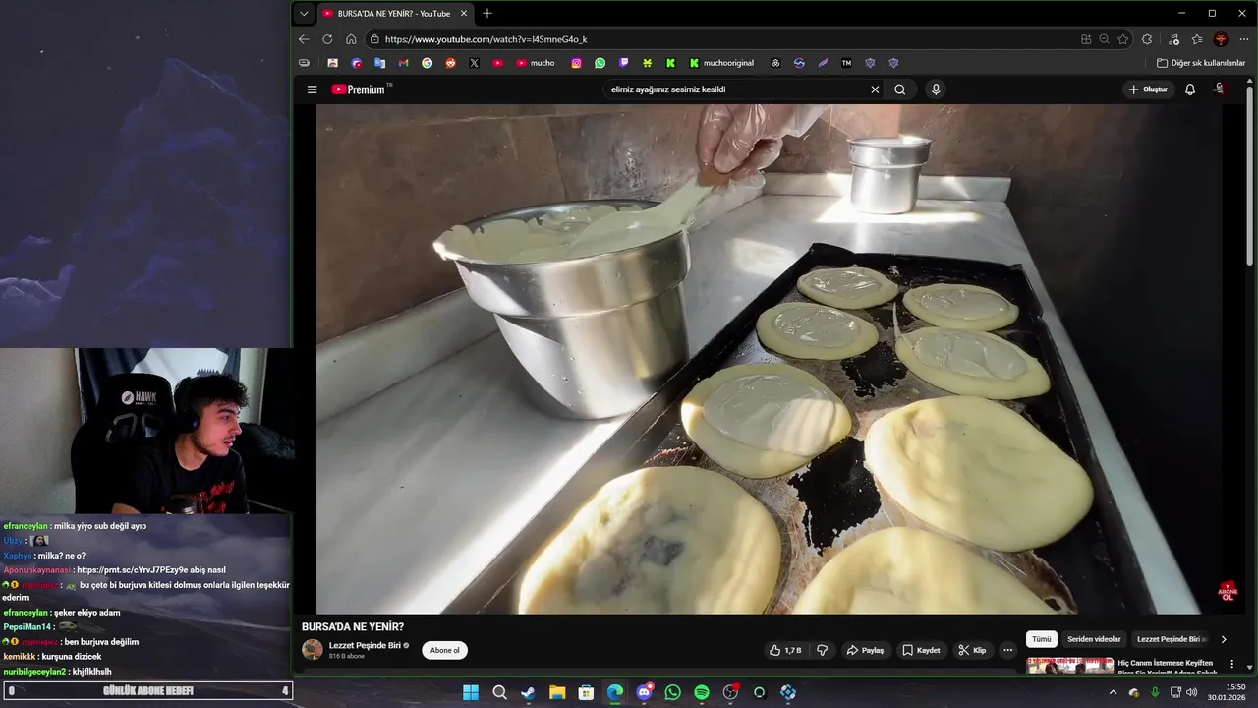Open Lezzet Peşinde Biri channel name link

pos(365,645)
